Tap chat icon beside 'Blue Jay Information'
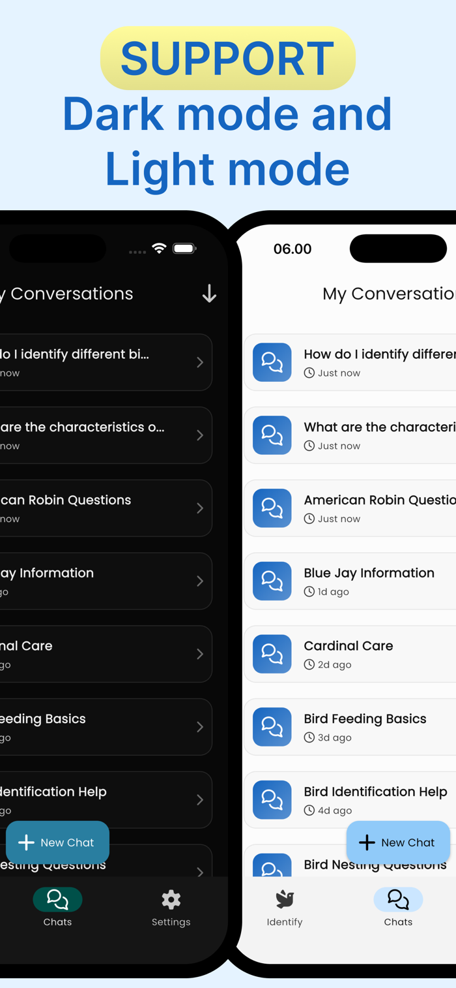This screenshot has height=988, width=456. click(272, 581)
